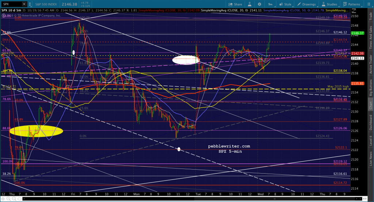Click the Mon label on time axis
Screen dimensions: 374x202
[137, 194]
